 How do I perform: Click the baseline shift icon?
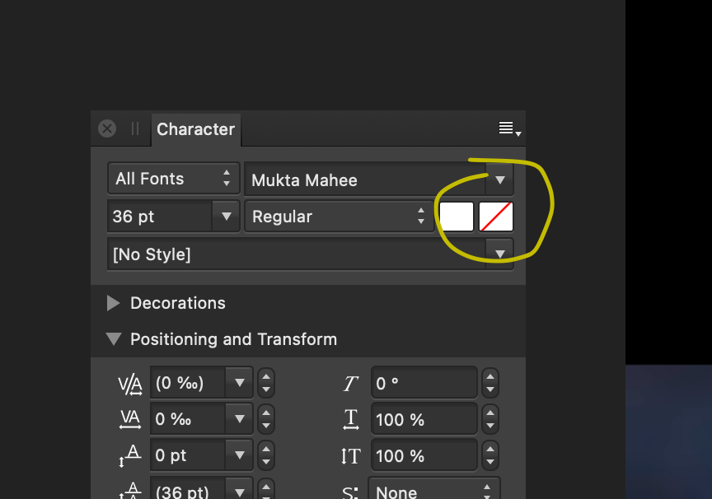pos(129,455)
